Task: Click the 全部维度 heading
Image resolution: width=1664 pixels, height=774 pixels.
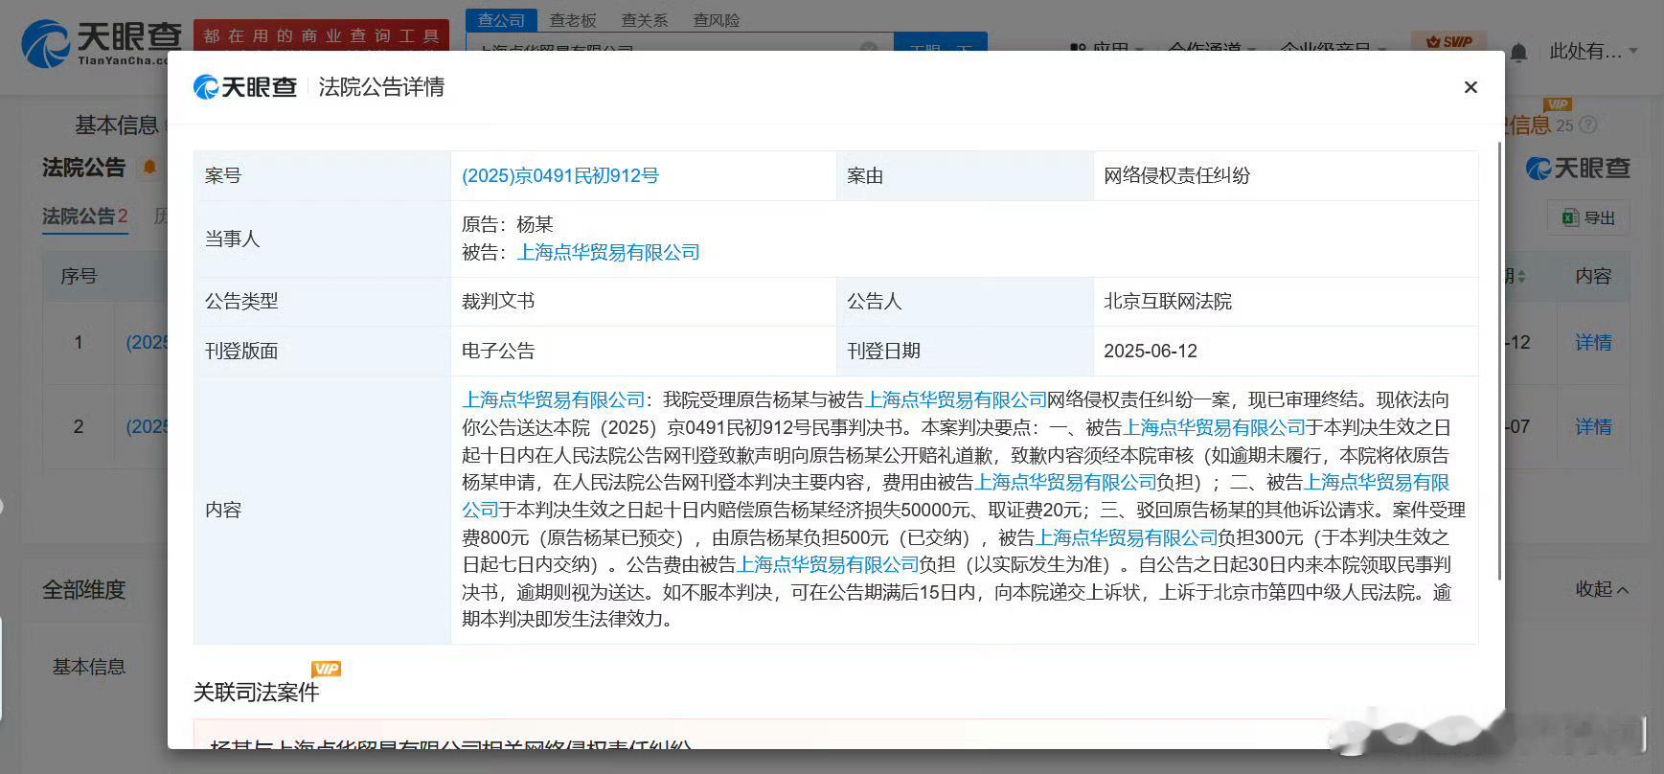Action: (84, 590)
